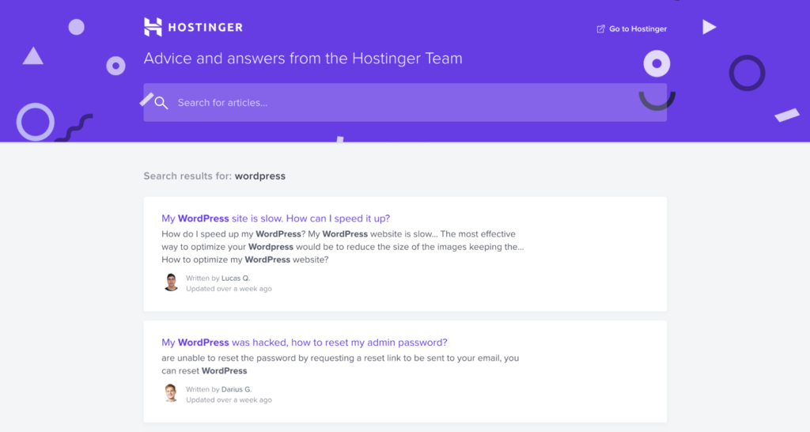Click the magnifying glass search icon
Viewport: 810px width, 432px height.
coord(161,103)
